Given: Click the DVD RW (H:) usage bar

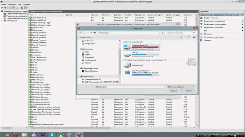Looking at the screenshot, I should (145, 75).
